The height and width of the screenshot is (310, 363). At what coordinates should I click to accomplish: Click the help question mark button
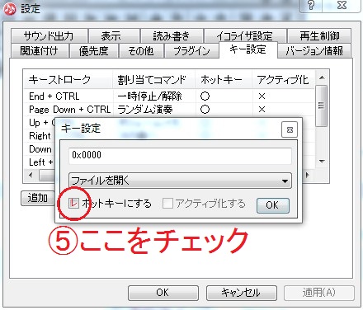click(311, 5)
